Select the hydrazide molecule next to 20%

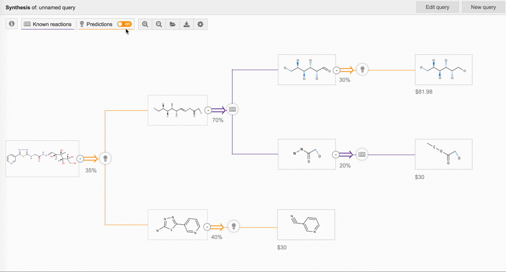(x=307, y=154)
